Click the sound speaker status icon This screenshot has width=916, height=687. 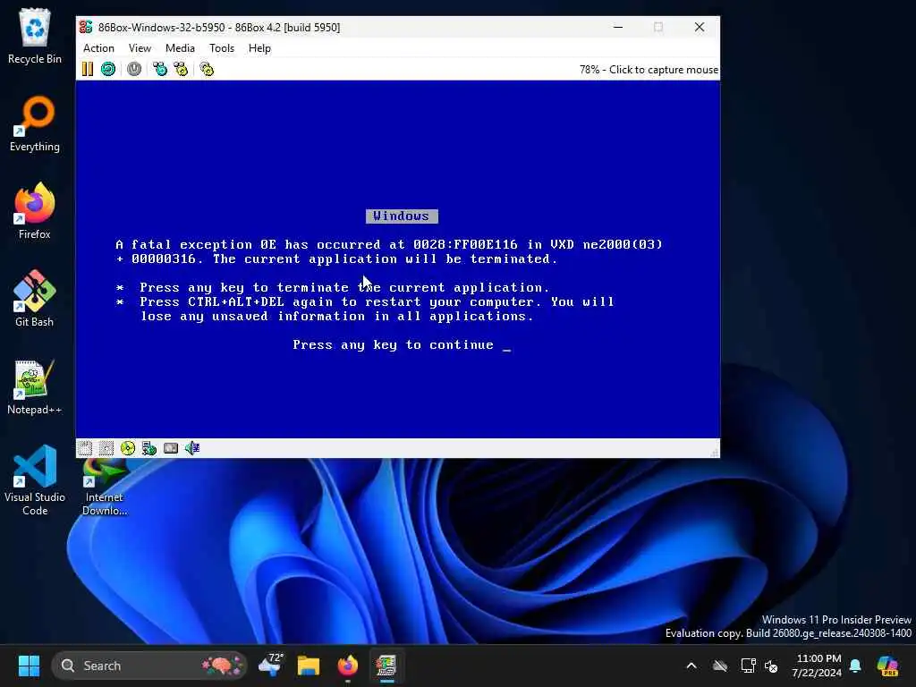pos(192,448)
